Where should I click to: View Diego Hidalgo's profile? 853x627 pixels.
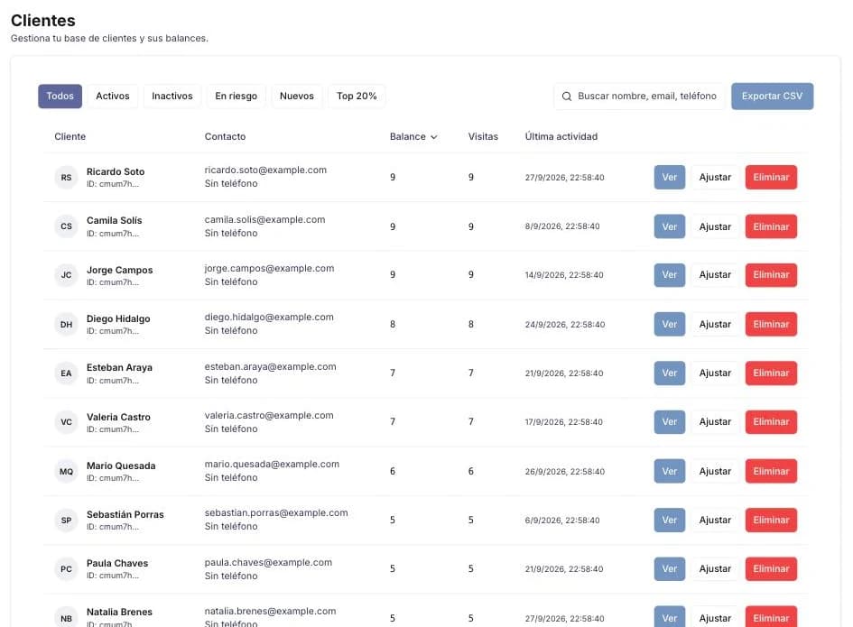pyautogui.click(x=669, y=324)
